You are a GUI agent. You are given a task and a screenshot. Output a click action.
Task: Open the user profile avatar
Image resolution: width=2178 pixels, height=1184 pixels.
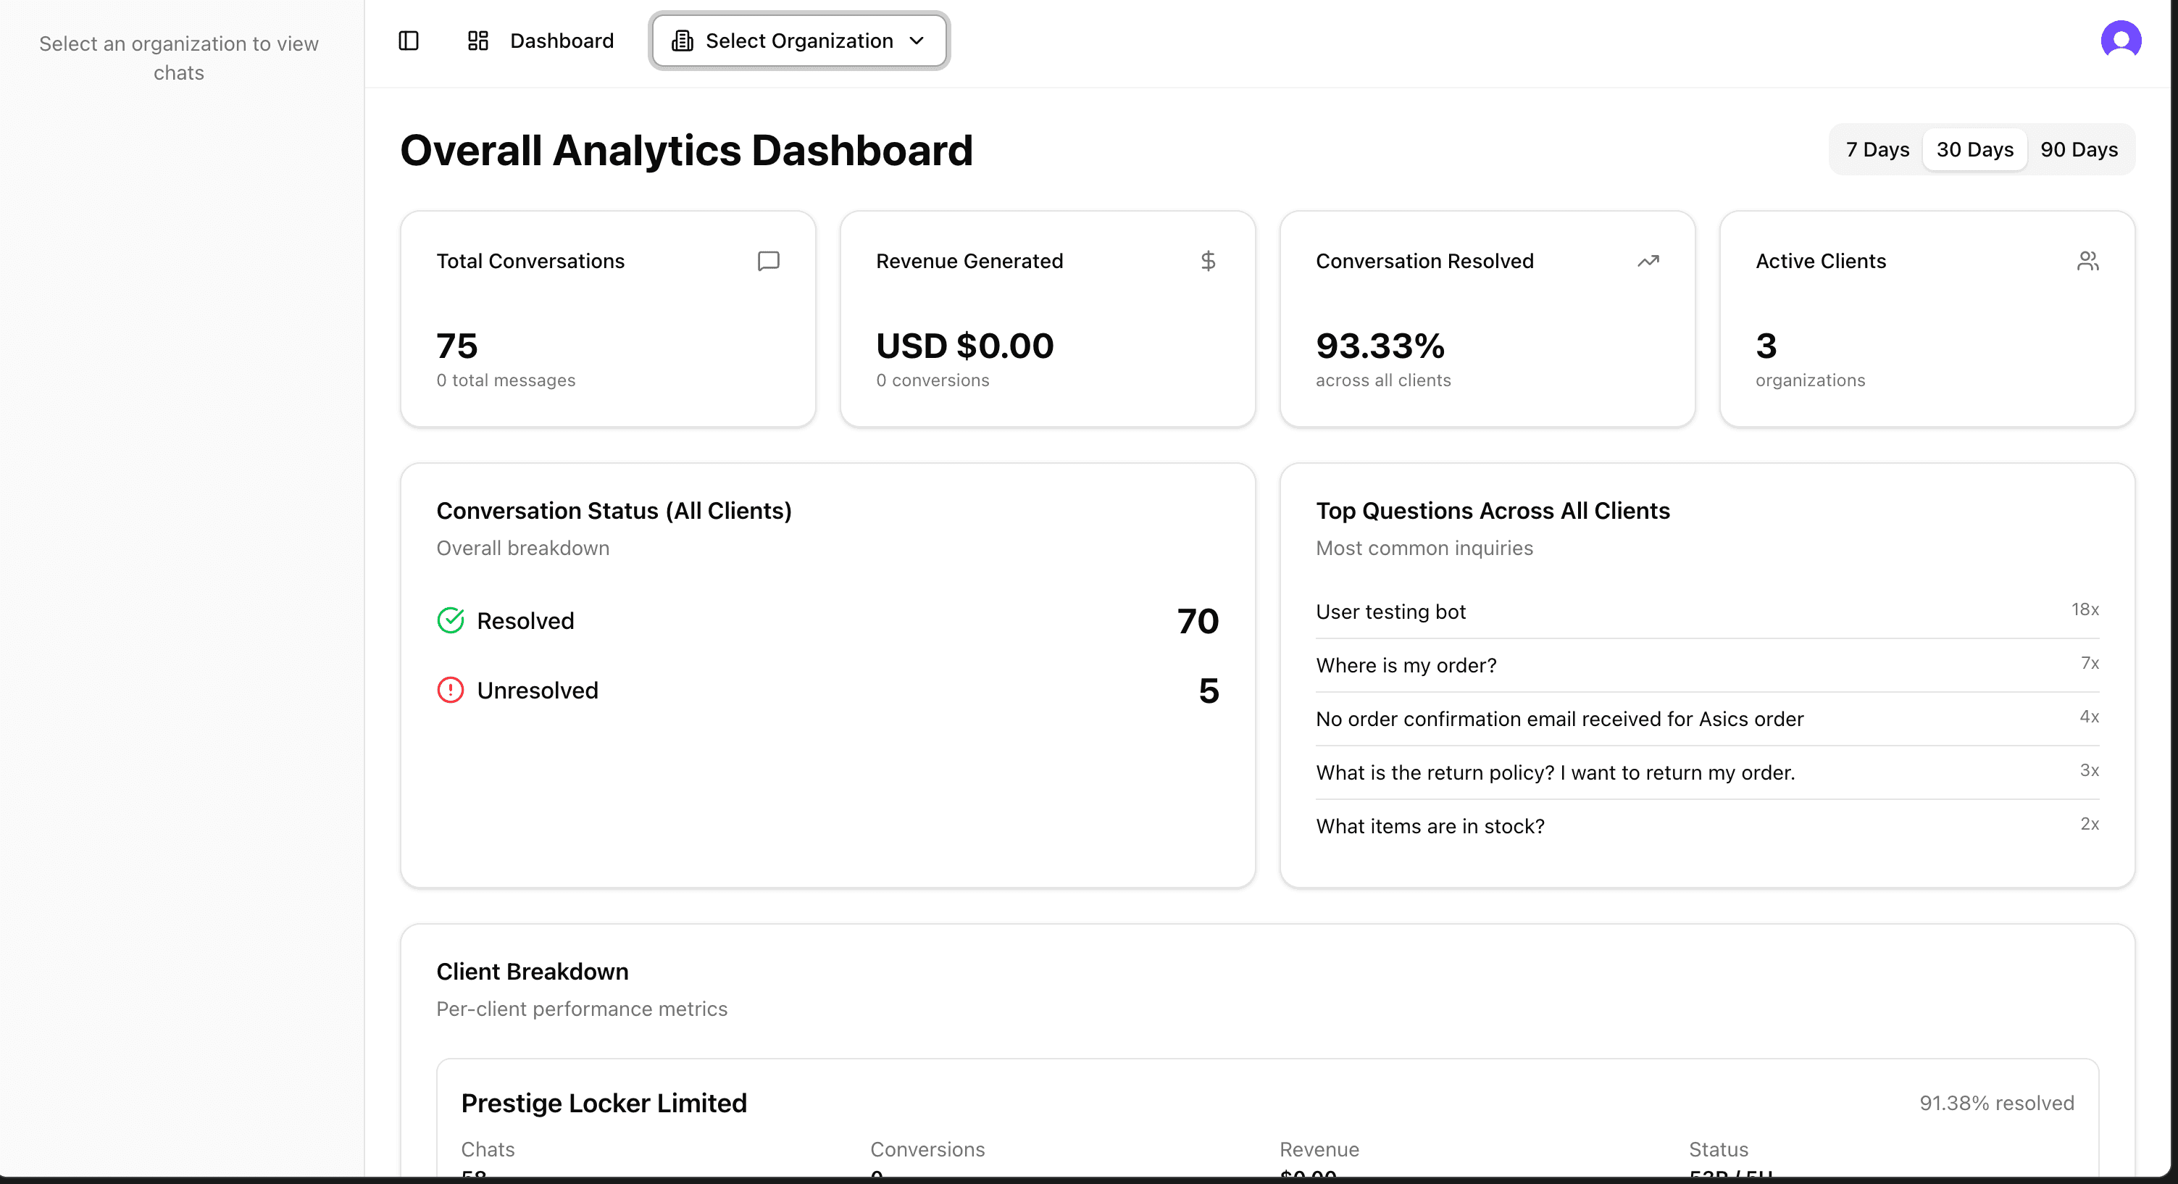coord(2121,39)
